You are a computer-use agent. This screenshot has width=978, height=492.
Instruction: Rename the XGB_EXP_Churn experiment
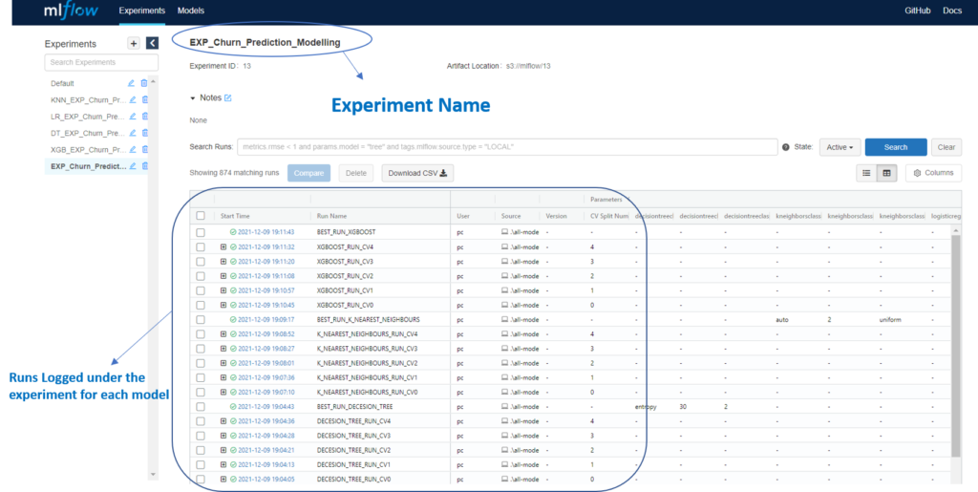pos(132,150)
